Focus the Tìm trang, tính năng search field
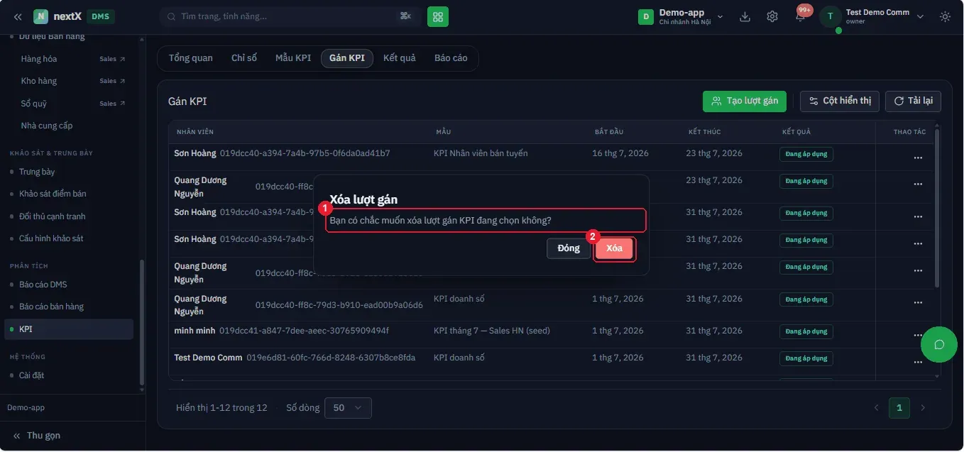 (290, 16)
